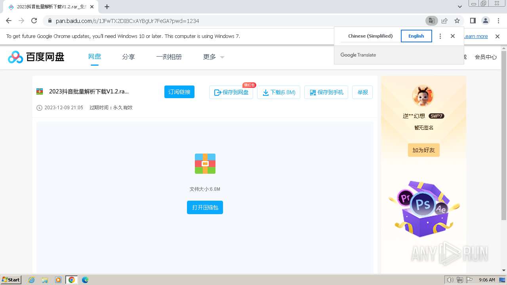Click the 订阅链接 button
Screen dimensions: 507x285
(179, 92)
